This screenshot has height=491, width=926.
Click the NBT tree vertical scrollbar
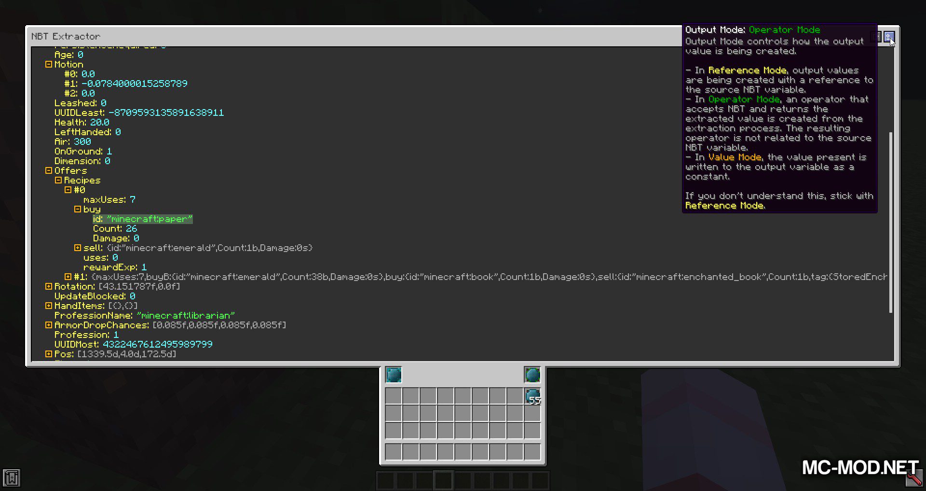tap(890, 222)
